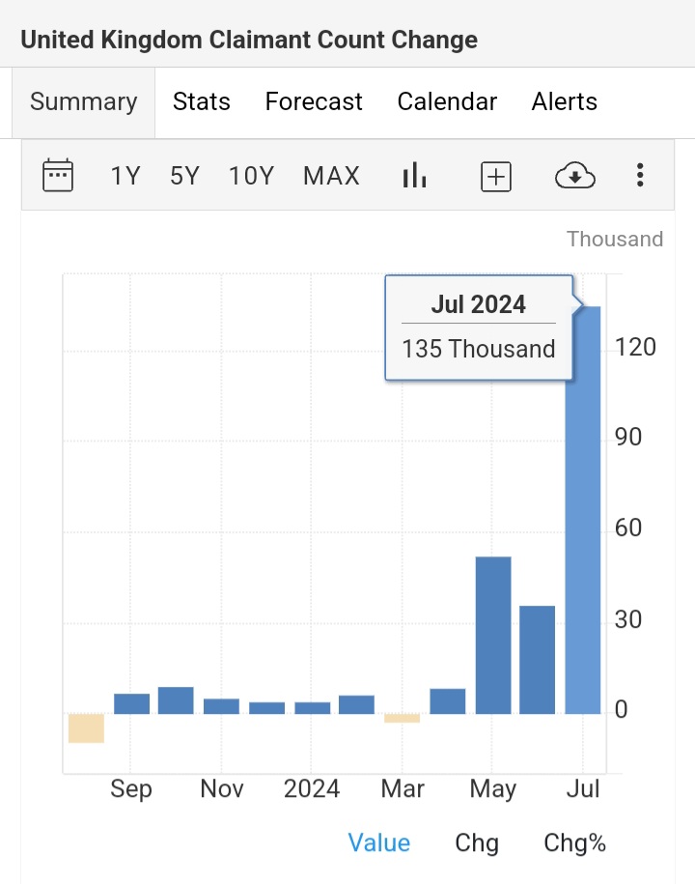Switch to the Alerts tab

pyautogui.click(x=564, y=101)
